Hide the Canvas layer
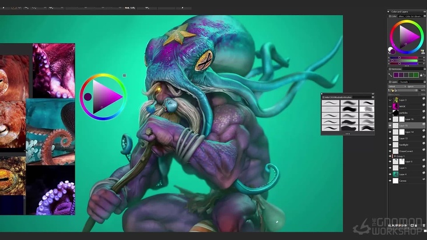Screen dimensions: 427x240 tap(390, 181)
